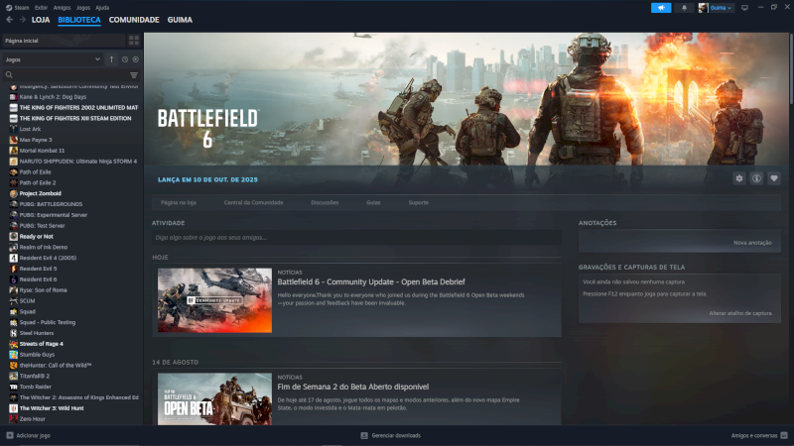Open the announcements megaphone button

(x=661, y=8)
